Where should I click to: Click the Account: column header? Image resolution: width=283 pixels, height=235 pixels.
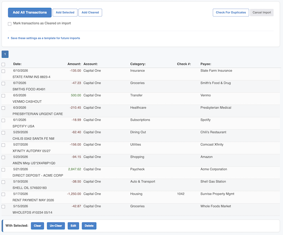pyautogui.click(x=91, y=64)
